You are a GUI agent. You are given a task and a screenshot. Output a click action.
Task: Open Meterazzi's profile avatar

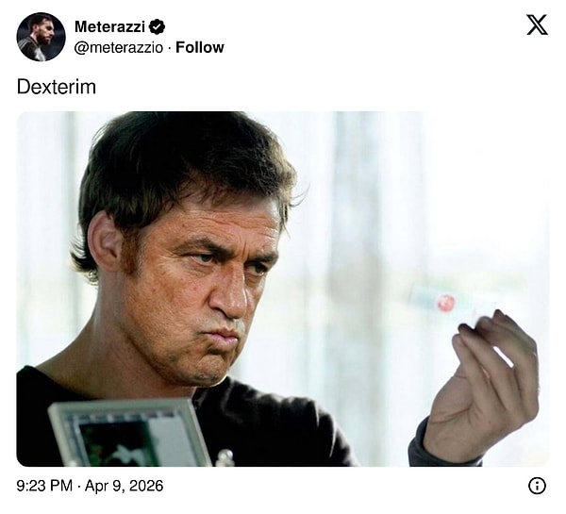pyautogui.click(x=41, y=37)
